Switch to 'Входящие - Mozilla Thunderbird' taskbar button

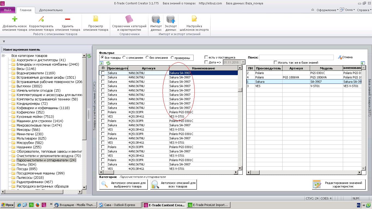pos(75,205)
